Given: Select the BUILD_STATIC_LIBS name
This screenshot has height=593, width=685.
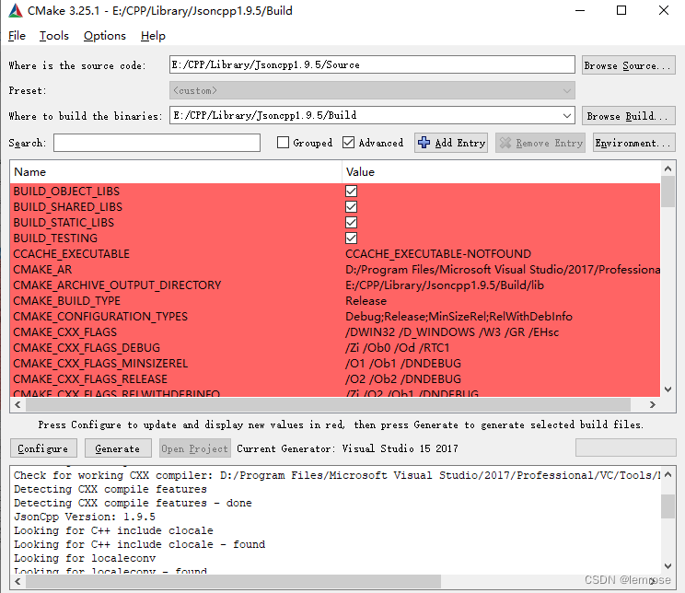Looking at the screenshot, I should (x=64, y=223).
